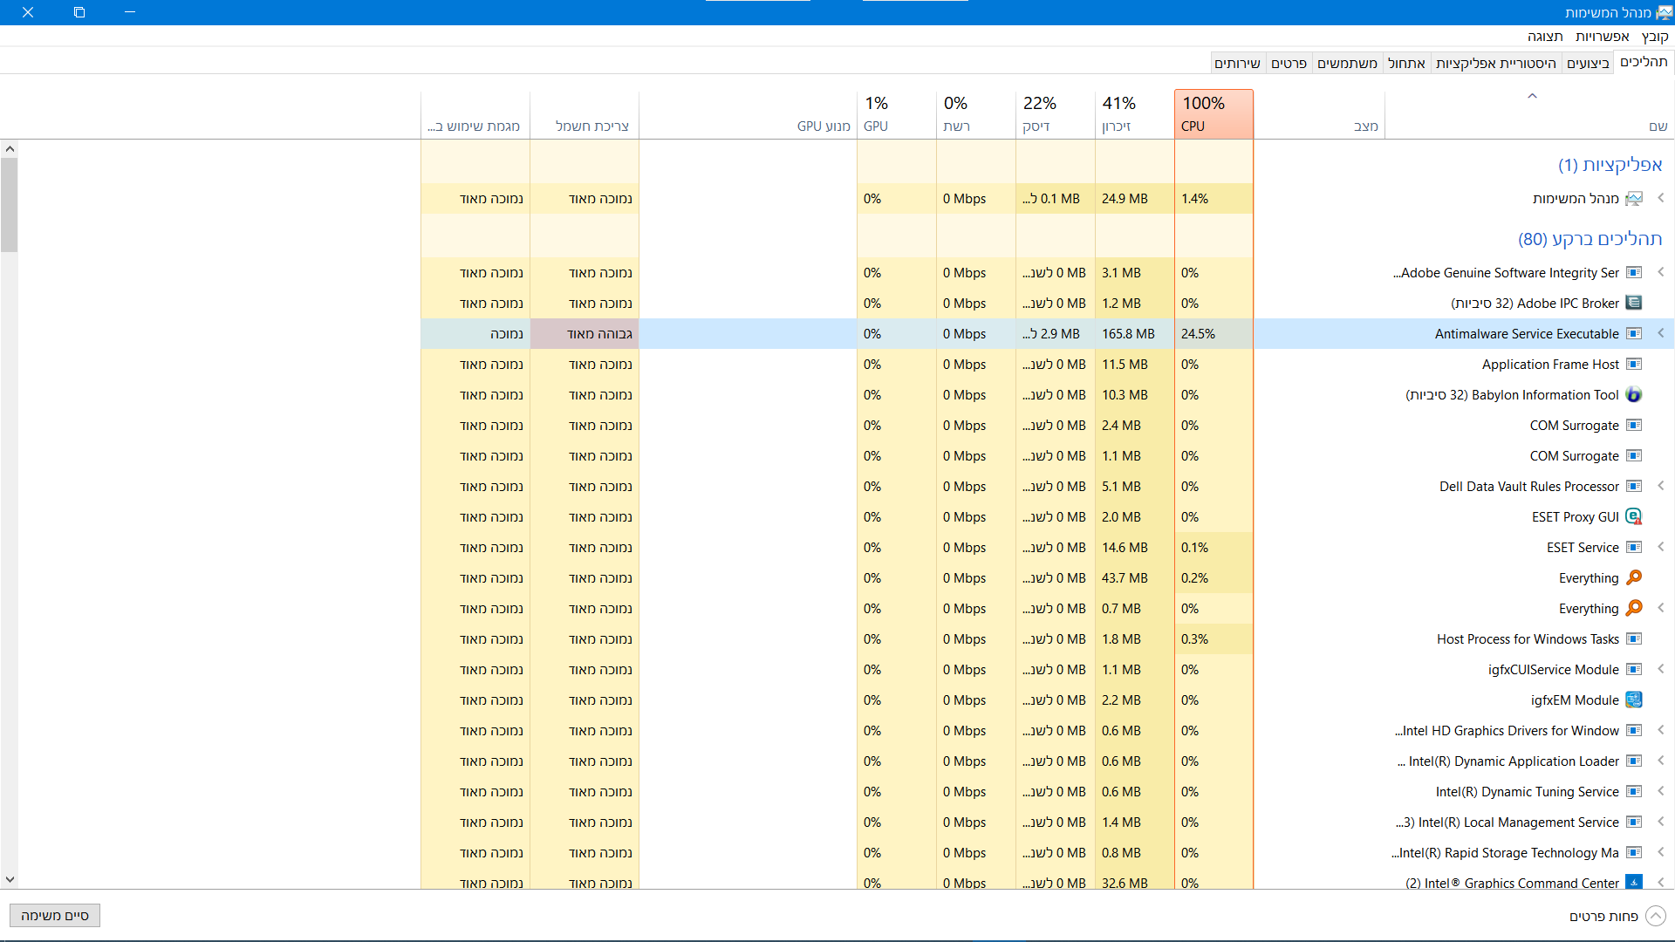This screenshot has width=1675, height=942.
Task: Expand Adobe Genuine Software Integrity Service row
Action: tap(1661, 272)
